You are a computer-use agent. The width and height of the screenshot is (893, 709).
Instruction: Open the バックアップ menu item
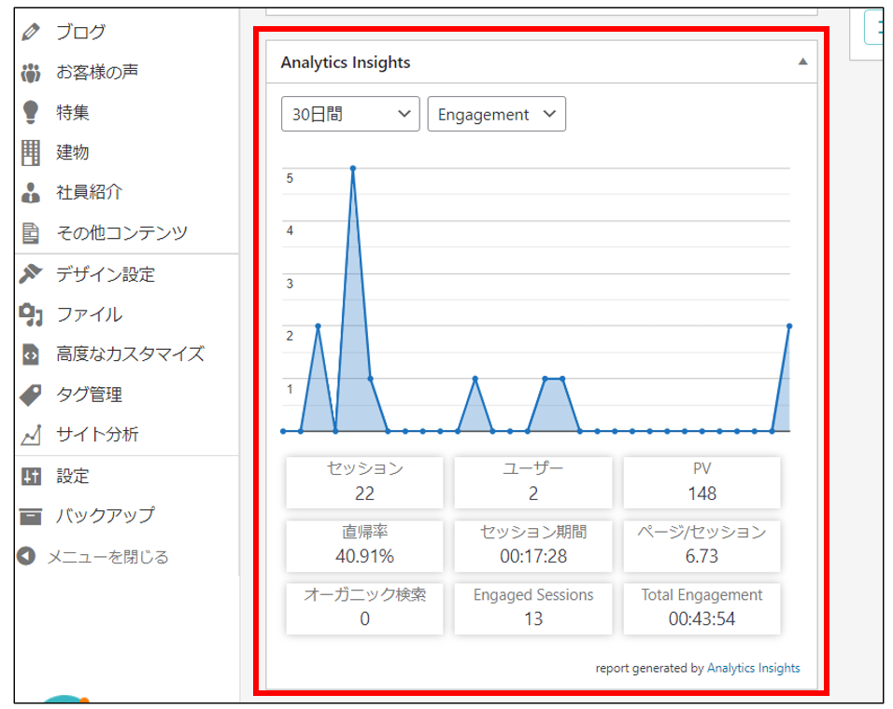105,515
